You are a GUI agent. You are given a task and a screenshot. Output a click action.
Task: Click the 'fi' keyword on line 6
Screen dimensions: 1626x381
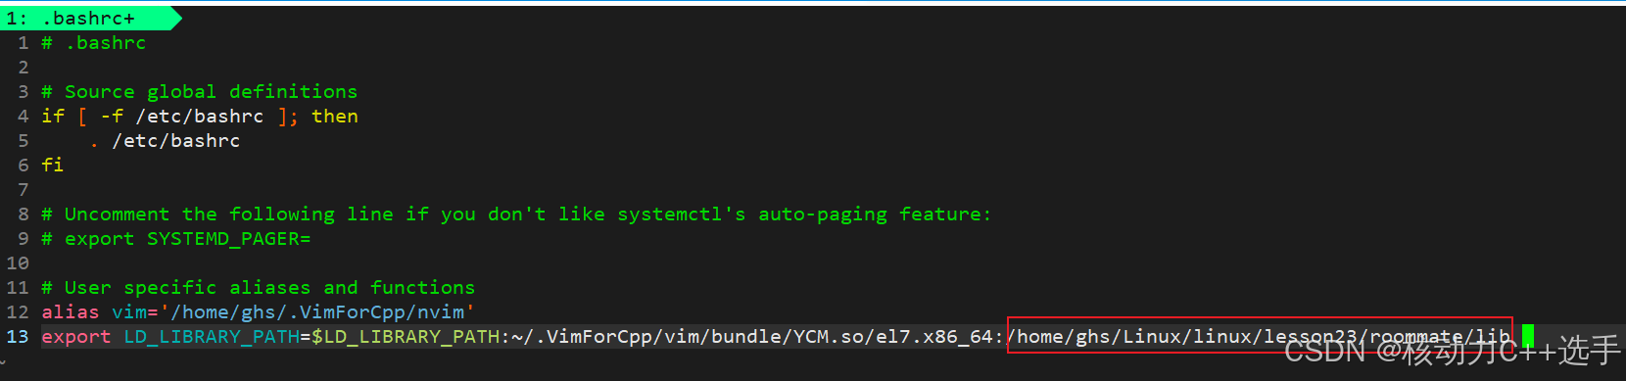point(53,166)
